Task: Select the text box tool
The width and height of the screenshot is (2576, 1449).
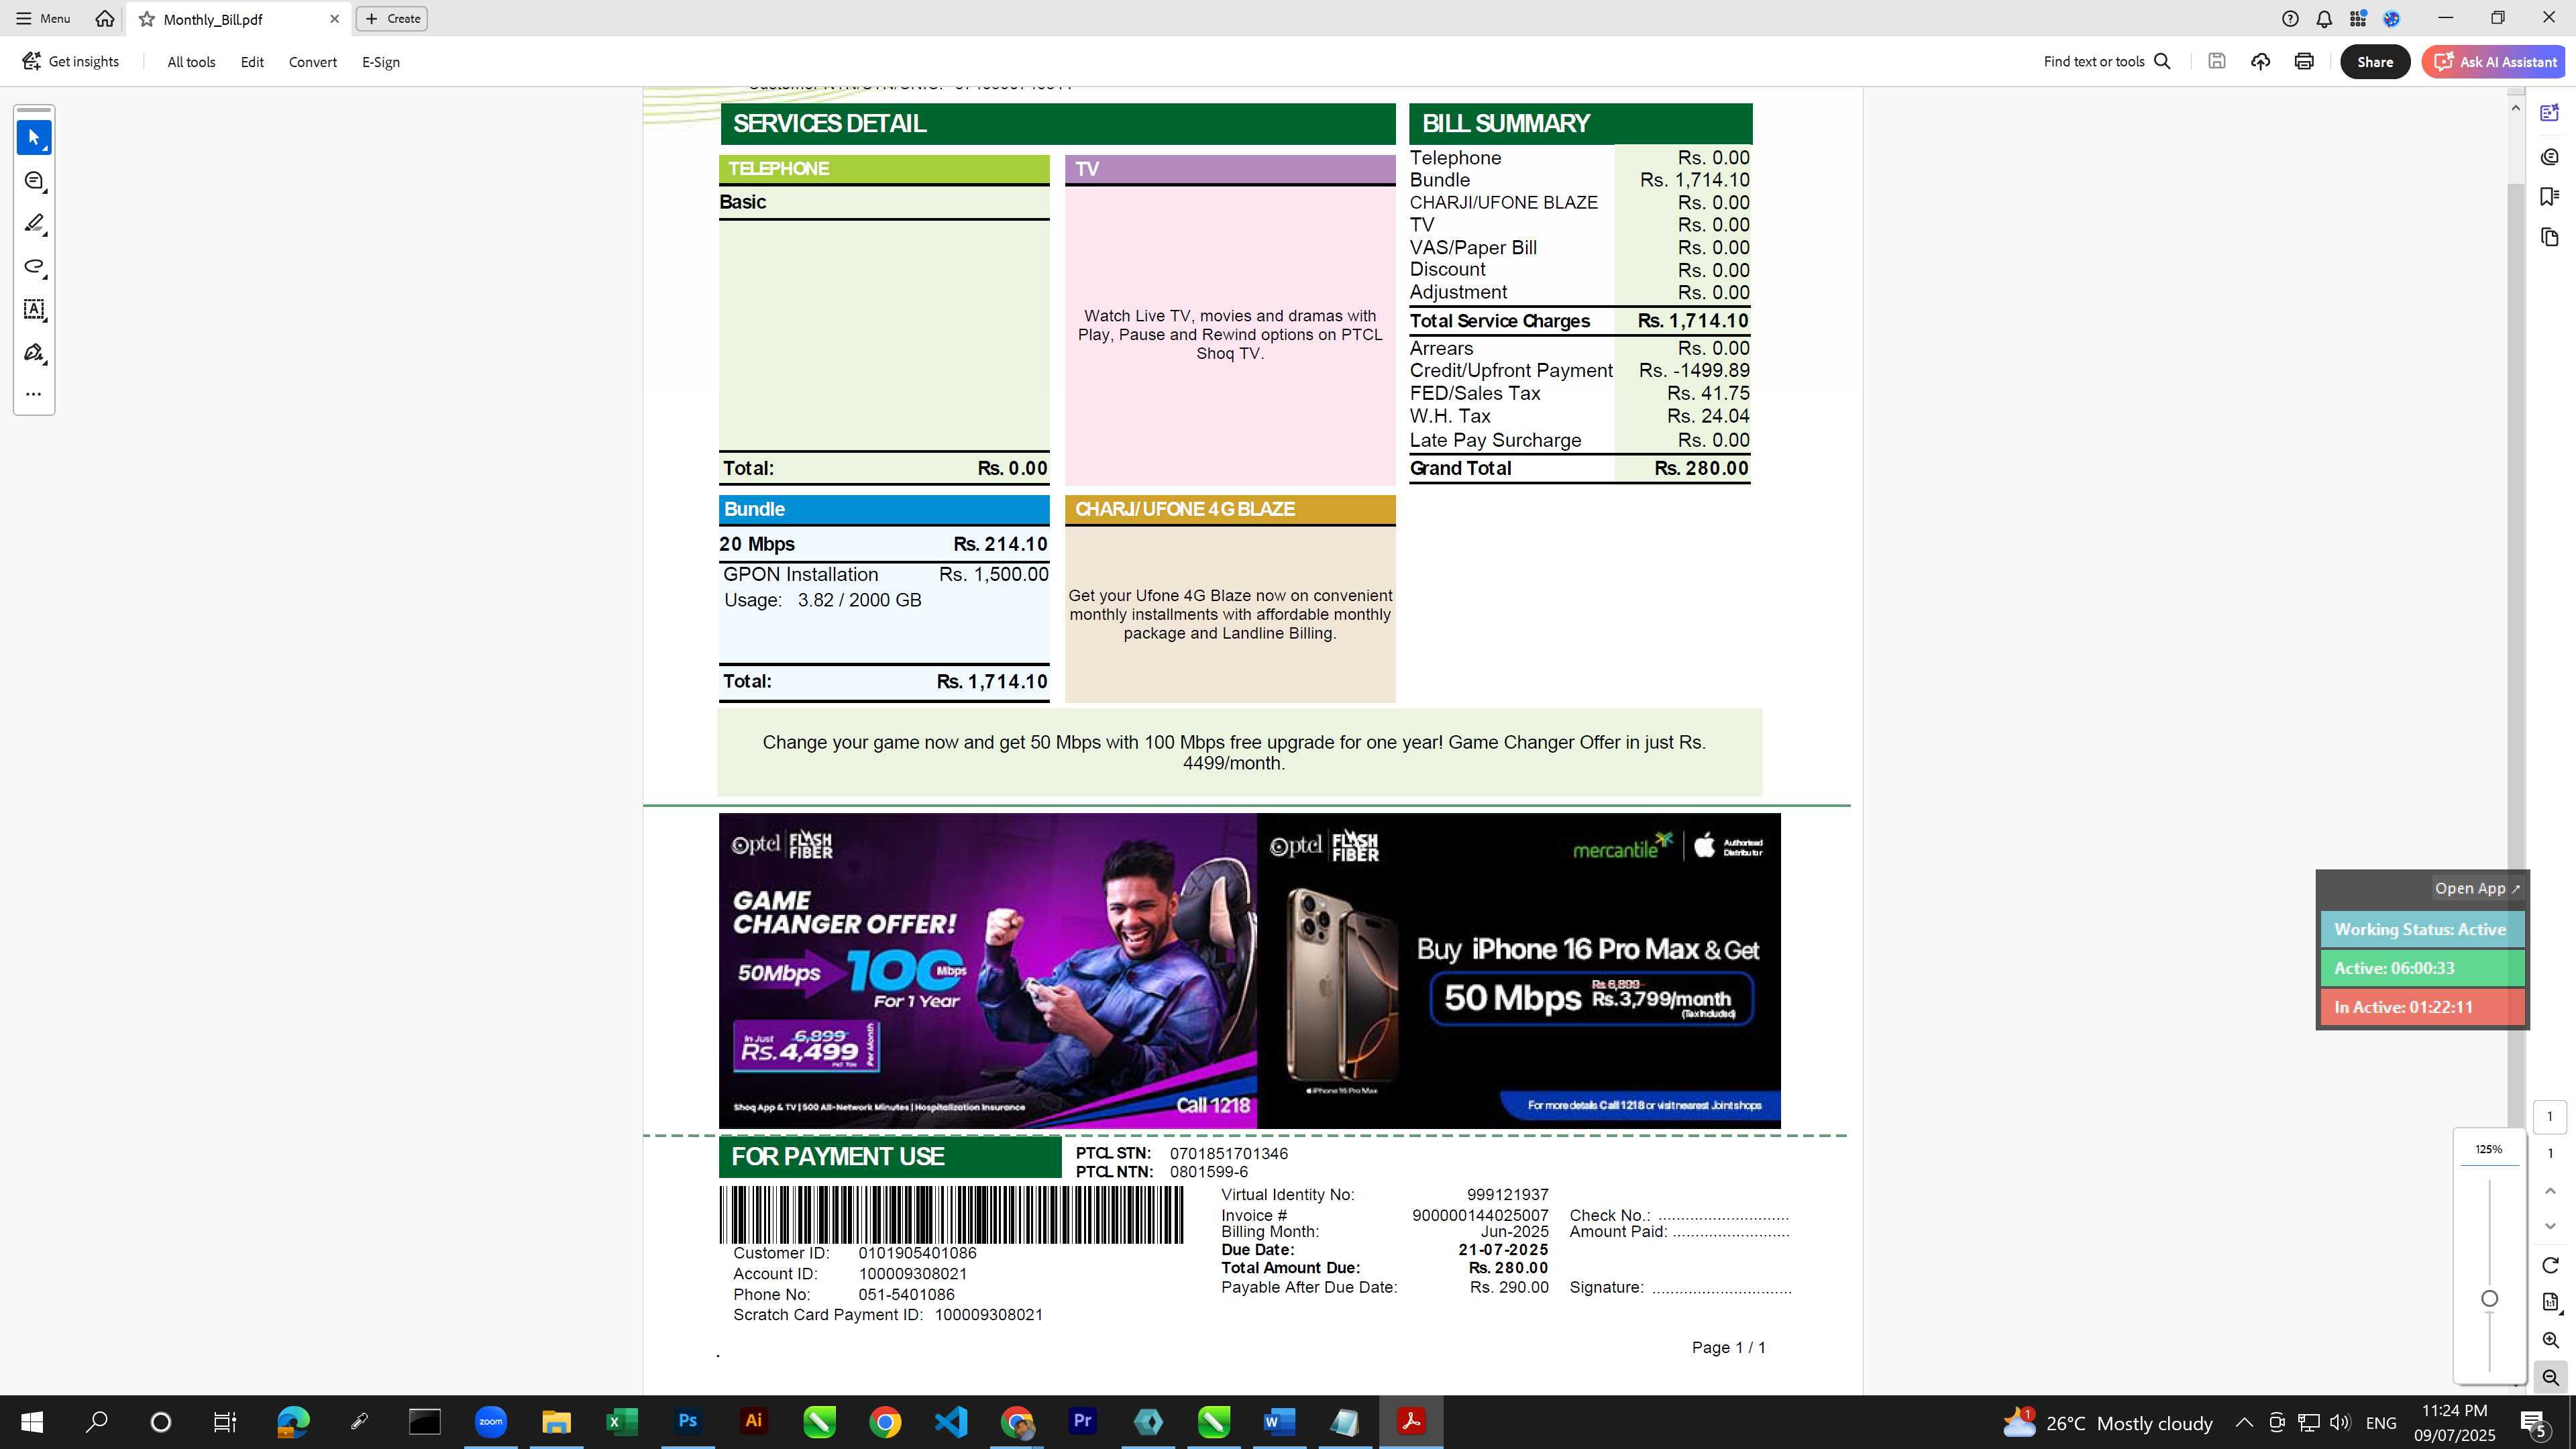Action: click(34, 310)
